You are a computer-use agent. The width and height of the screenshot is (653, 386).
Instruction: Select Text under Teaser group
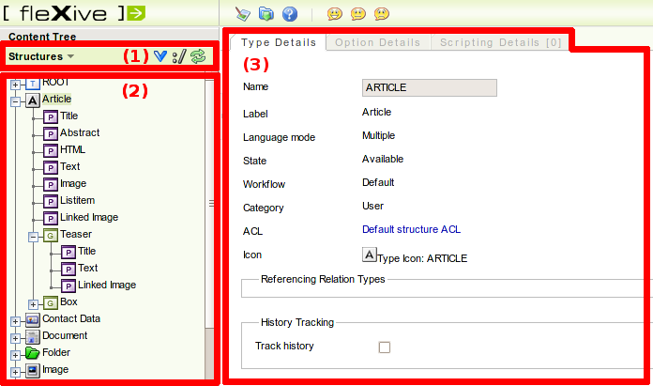[88, 268]
